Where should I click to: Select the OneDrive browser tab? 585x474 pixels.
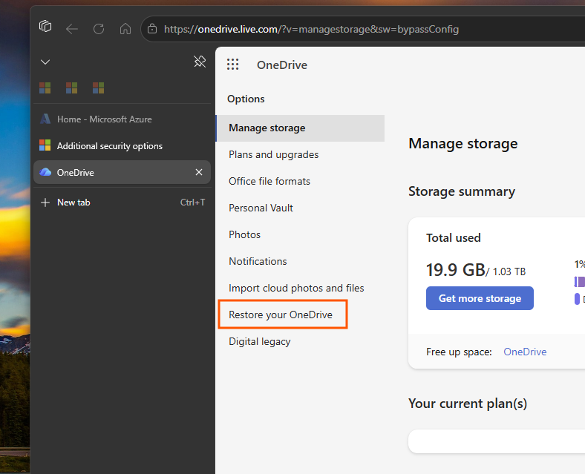coord(122,172)
